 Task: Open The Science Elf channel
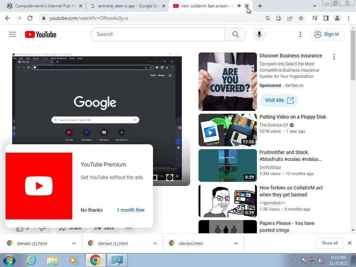(x=274, y=125)
